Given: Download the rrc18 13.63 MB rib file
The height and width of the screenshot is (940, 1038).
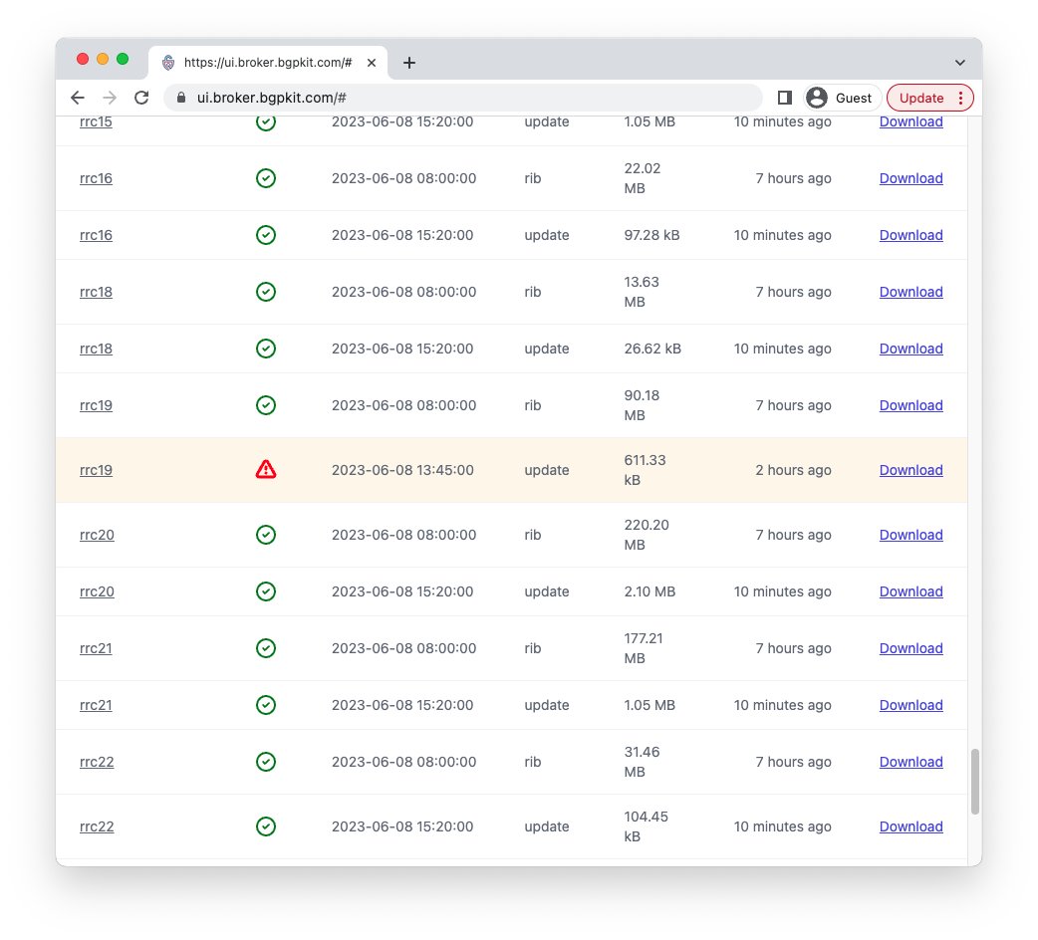Looking at the screenshot, I should [x=910, y=293].
